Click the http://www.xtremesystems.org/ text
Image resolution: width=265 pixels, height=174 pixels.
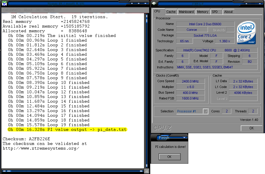[41, 148]
